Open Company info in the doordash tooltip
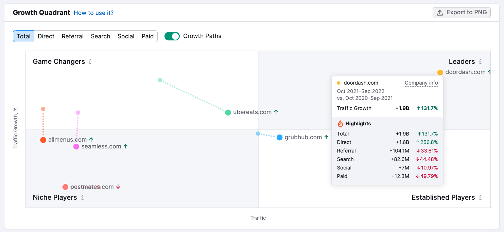Image resolution: width=504 pixels, height=232 pixels. tap(421, 83)
